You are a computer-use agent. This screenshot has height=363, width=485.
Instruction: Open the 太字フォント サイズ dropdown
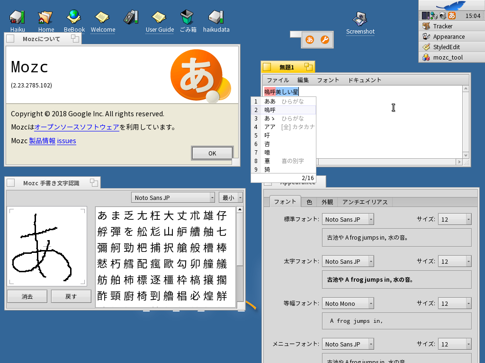coord(455,261)
